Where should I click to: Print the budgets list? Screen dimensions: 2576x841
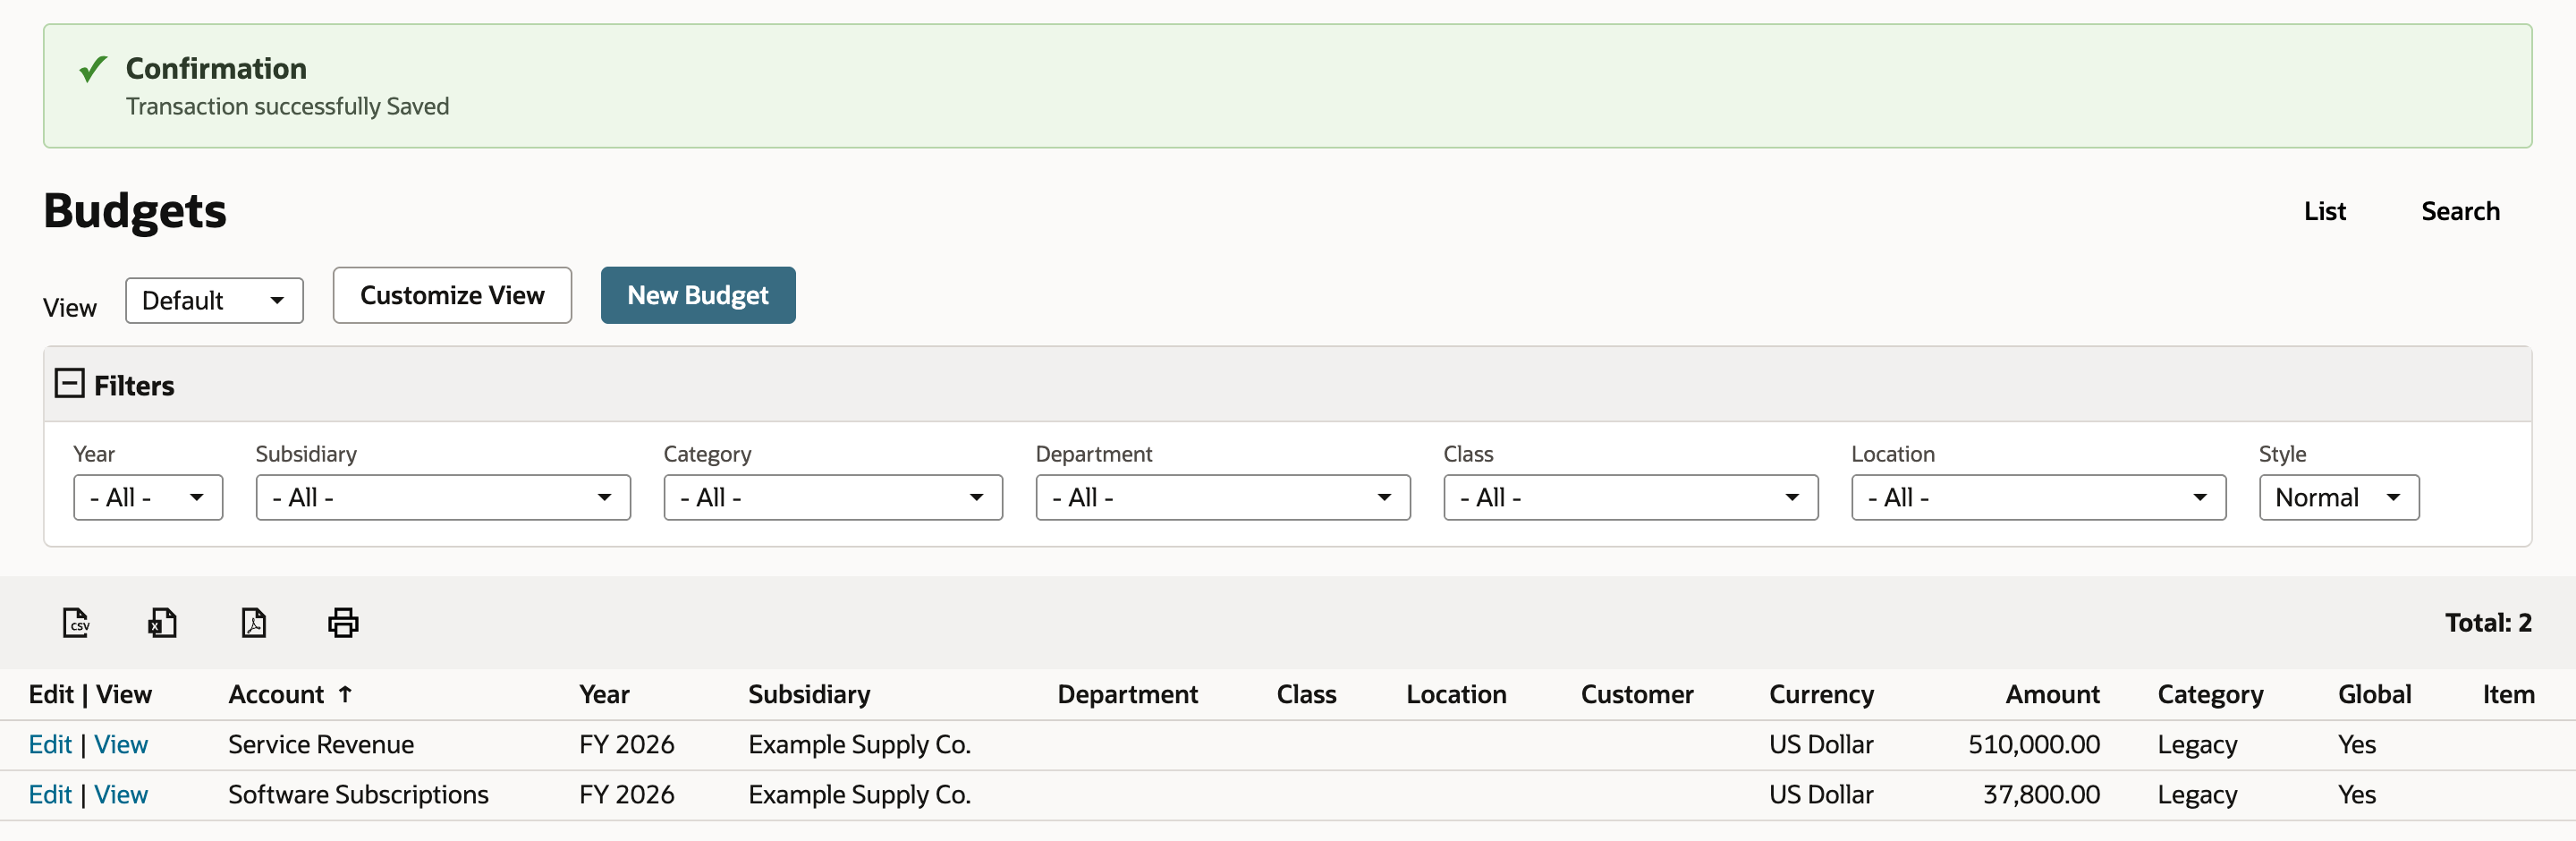[x=343, y=622]
